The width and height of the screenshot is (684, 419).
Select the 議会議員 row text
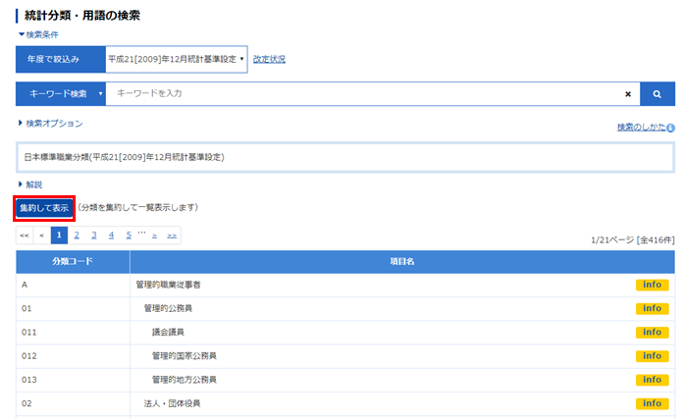click(168, 333)
